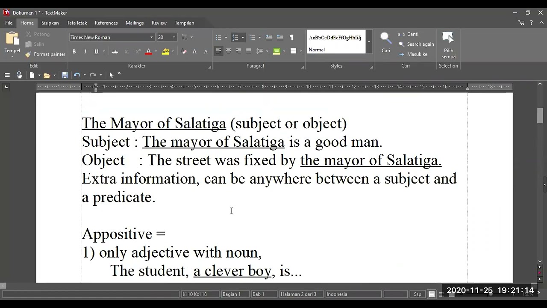Toggle subscript formatting
The height and width of the screenshot is (308, 547).
tap(126, 52)
